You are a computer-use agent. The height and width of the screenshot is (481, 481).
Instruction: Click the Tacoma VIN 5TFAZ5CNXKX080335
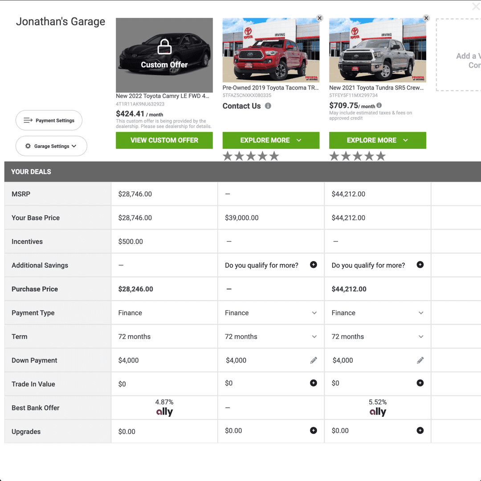click(247, 95)
